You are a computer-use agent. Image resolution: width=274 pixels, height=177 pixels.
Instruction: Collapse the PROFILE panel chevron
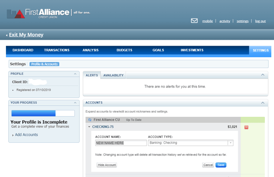click(75, 74)
